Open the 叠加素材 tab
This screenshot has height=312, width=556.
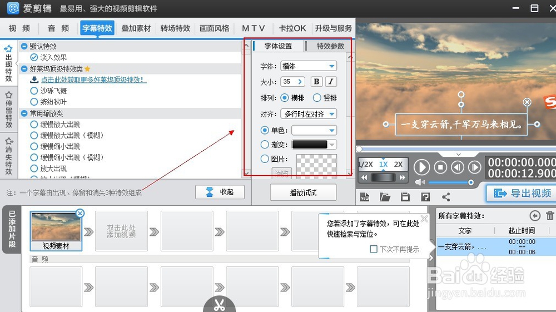tap(136, 28)
